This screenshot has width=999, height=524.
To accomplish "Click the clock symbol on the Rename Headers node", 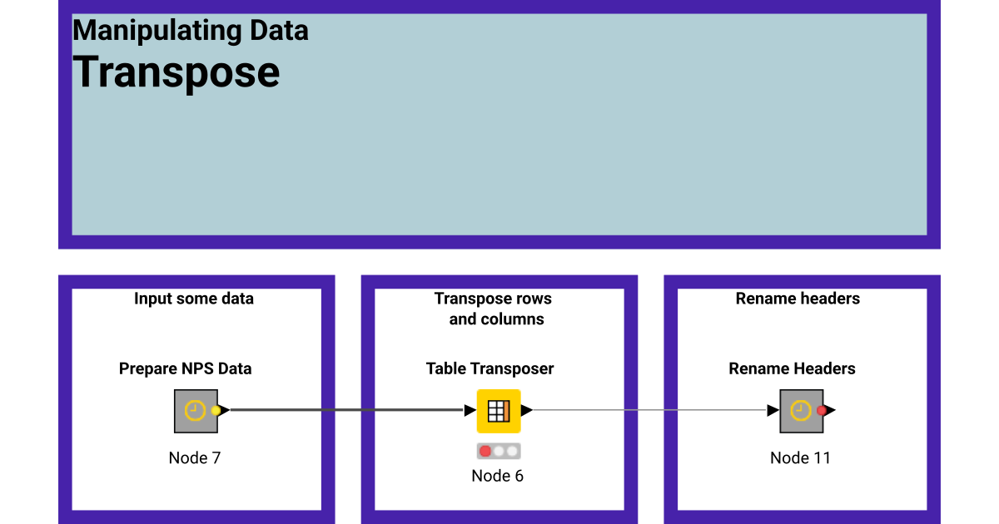I will pos(799,410).
